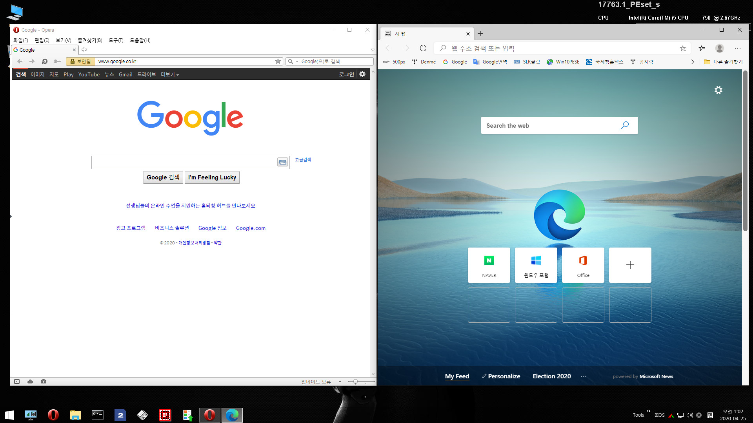
Task: Select Election 2020 feed
Action: point(552,376)
